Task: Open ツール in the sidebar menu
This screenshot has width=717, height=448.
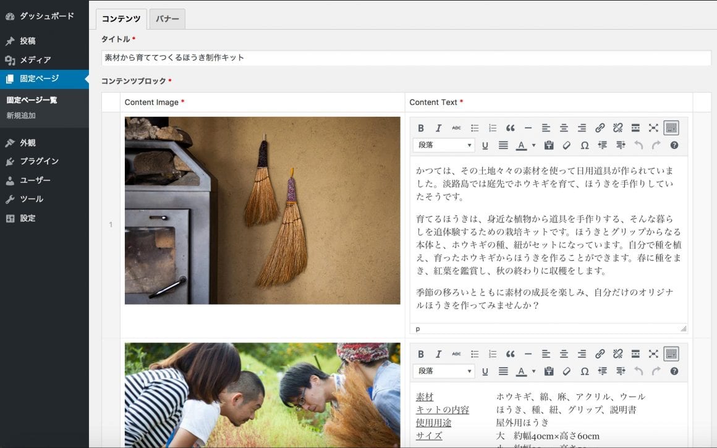Action: click(45, 200)
